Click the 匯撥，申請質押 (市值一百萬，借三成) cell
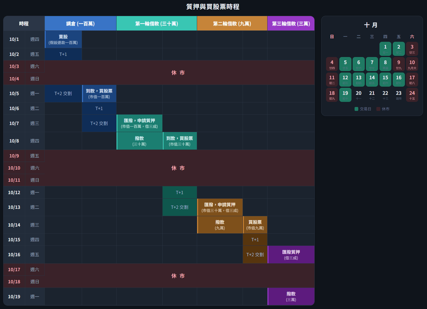427x309 pixels. click(x=139, y=123)
